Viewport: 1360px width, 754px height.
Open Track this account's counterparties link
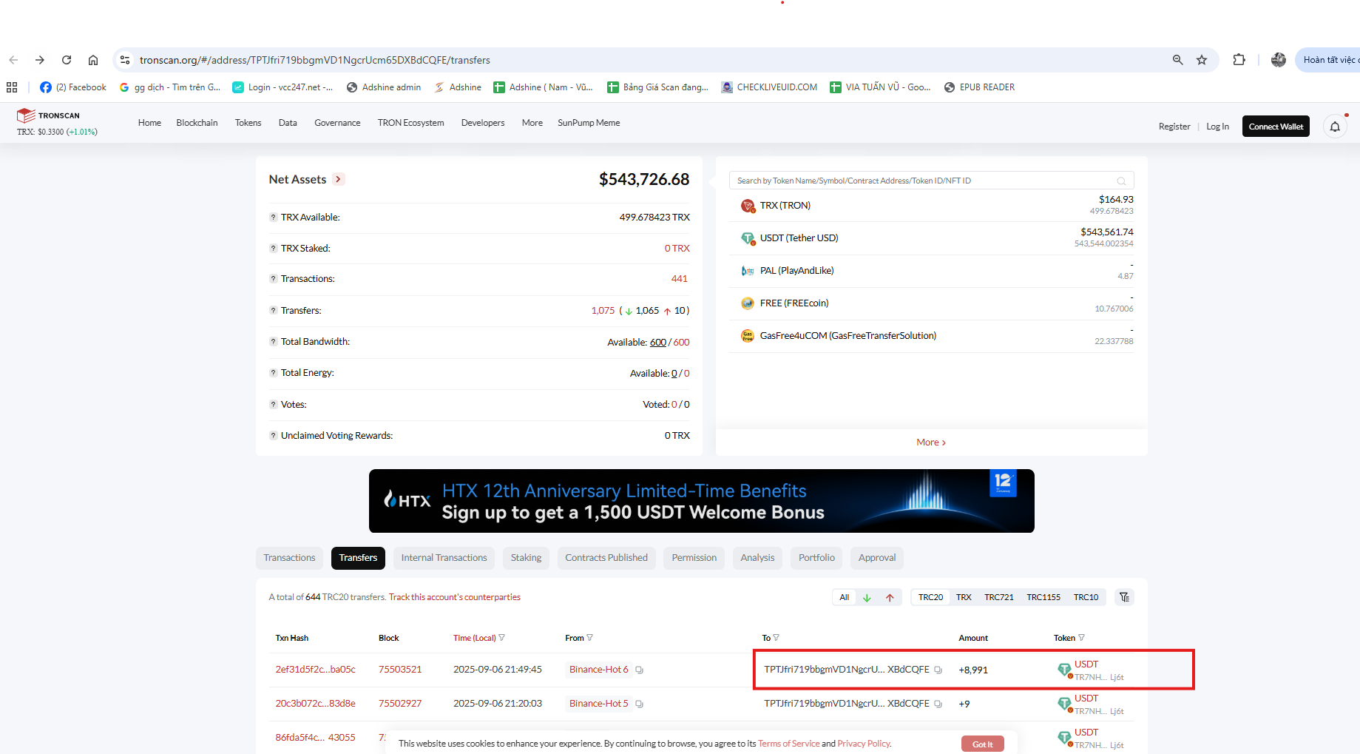click(x=455, y=597)
